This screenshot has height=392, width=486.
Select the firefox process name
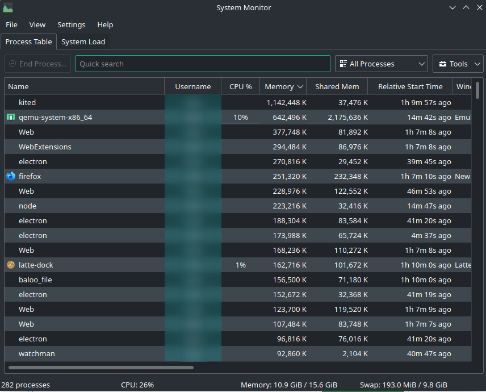click(x=30, y=176)
